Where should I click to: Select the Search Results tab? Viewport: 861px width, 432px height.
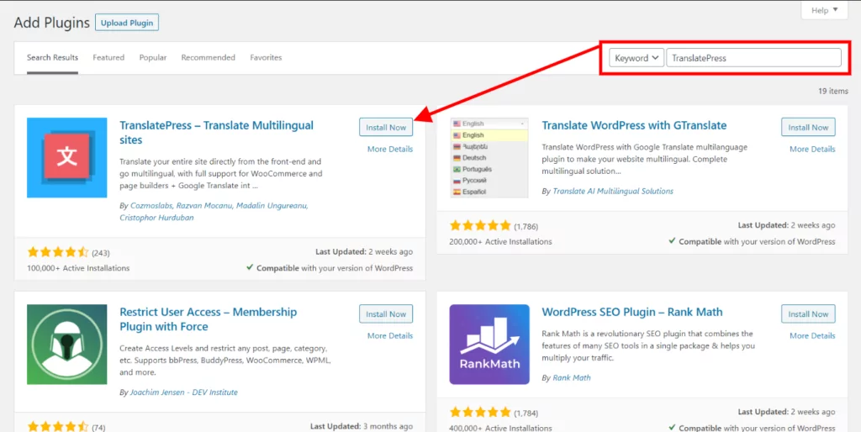pyautogui.click(x=53, y=57)
